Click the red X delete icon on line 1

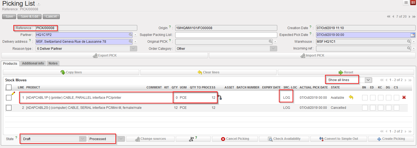click(404, 97)
